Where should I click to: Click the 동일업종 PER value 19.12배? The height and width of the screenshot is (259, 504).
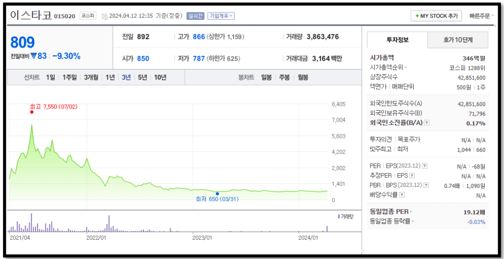(x=474, y=212)
